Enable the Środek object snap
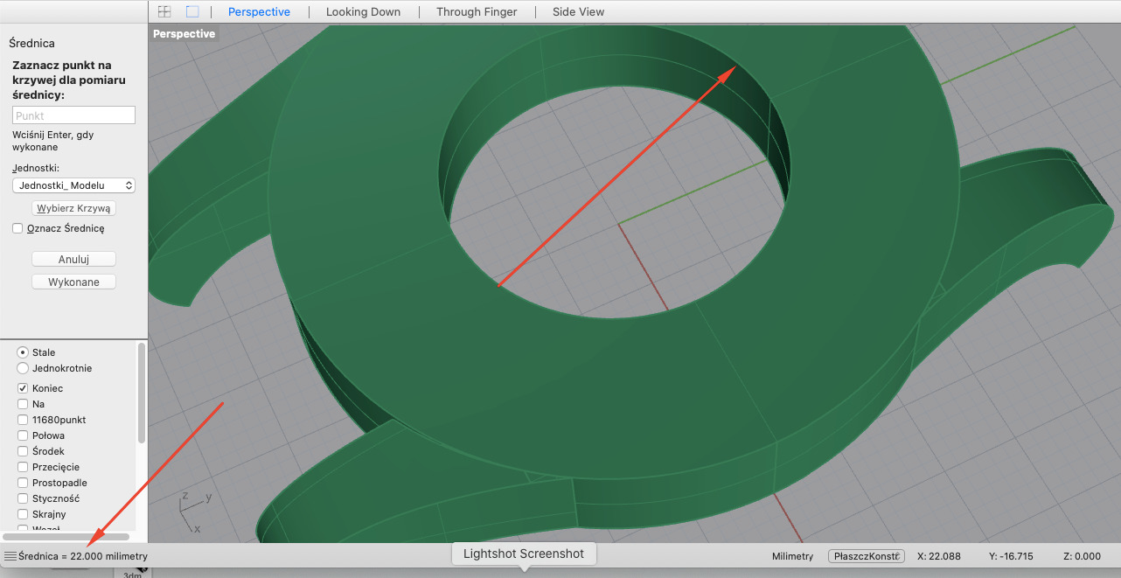Screen dimensions: 1121x578 coord(23,451)
